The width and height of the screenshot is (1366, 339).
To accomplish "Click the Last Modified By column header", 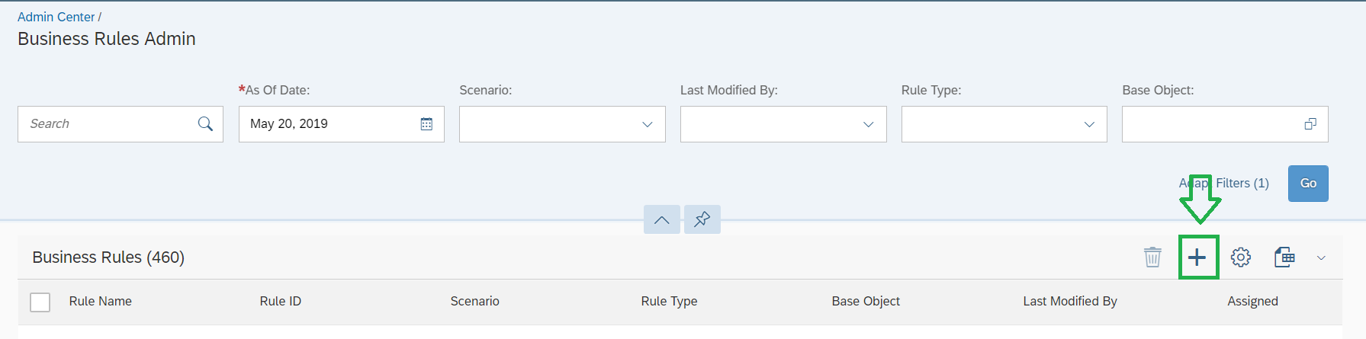I will 1070,301.
